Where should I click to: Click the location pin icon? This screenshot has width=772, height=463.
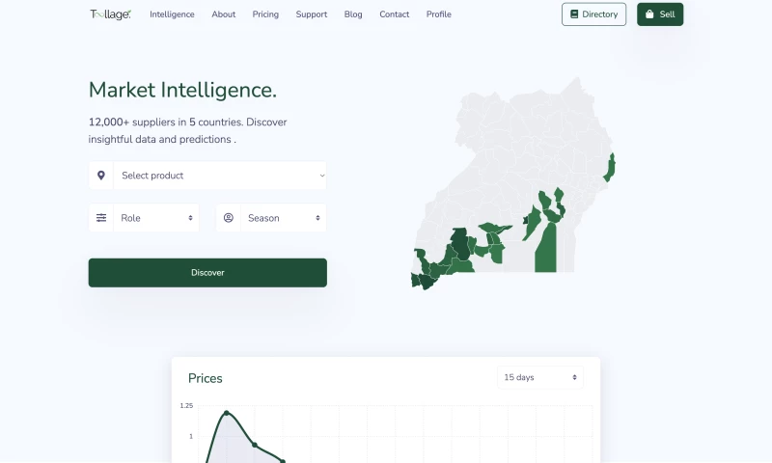[101, 176]
